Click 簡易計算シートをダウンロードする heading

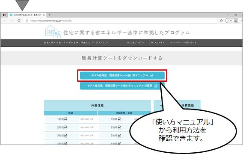122,58
